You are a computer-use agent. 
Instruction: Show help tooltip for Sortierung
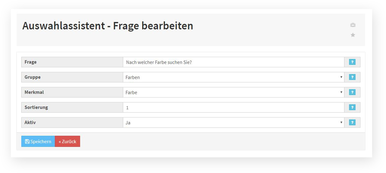click(352, 107)
